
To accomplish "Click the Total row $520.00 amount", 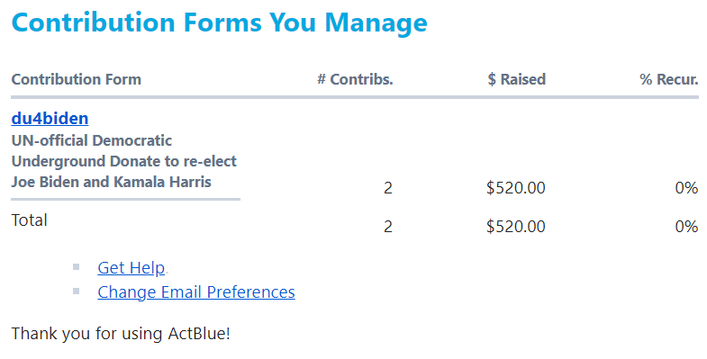I will tap(516, 227).
